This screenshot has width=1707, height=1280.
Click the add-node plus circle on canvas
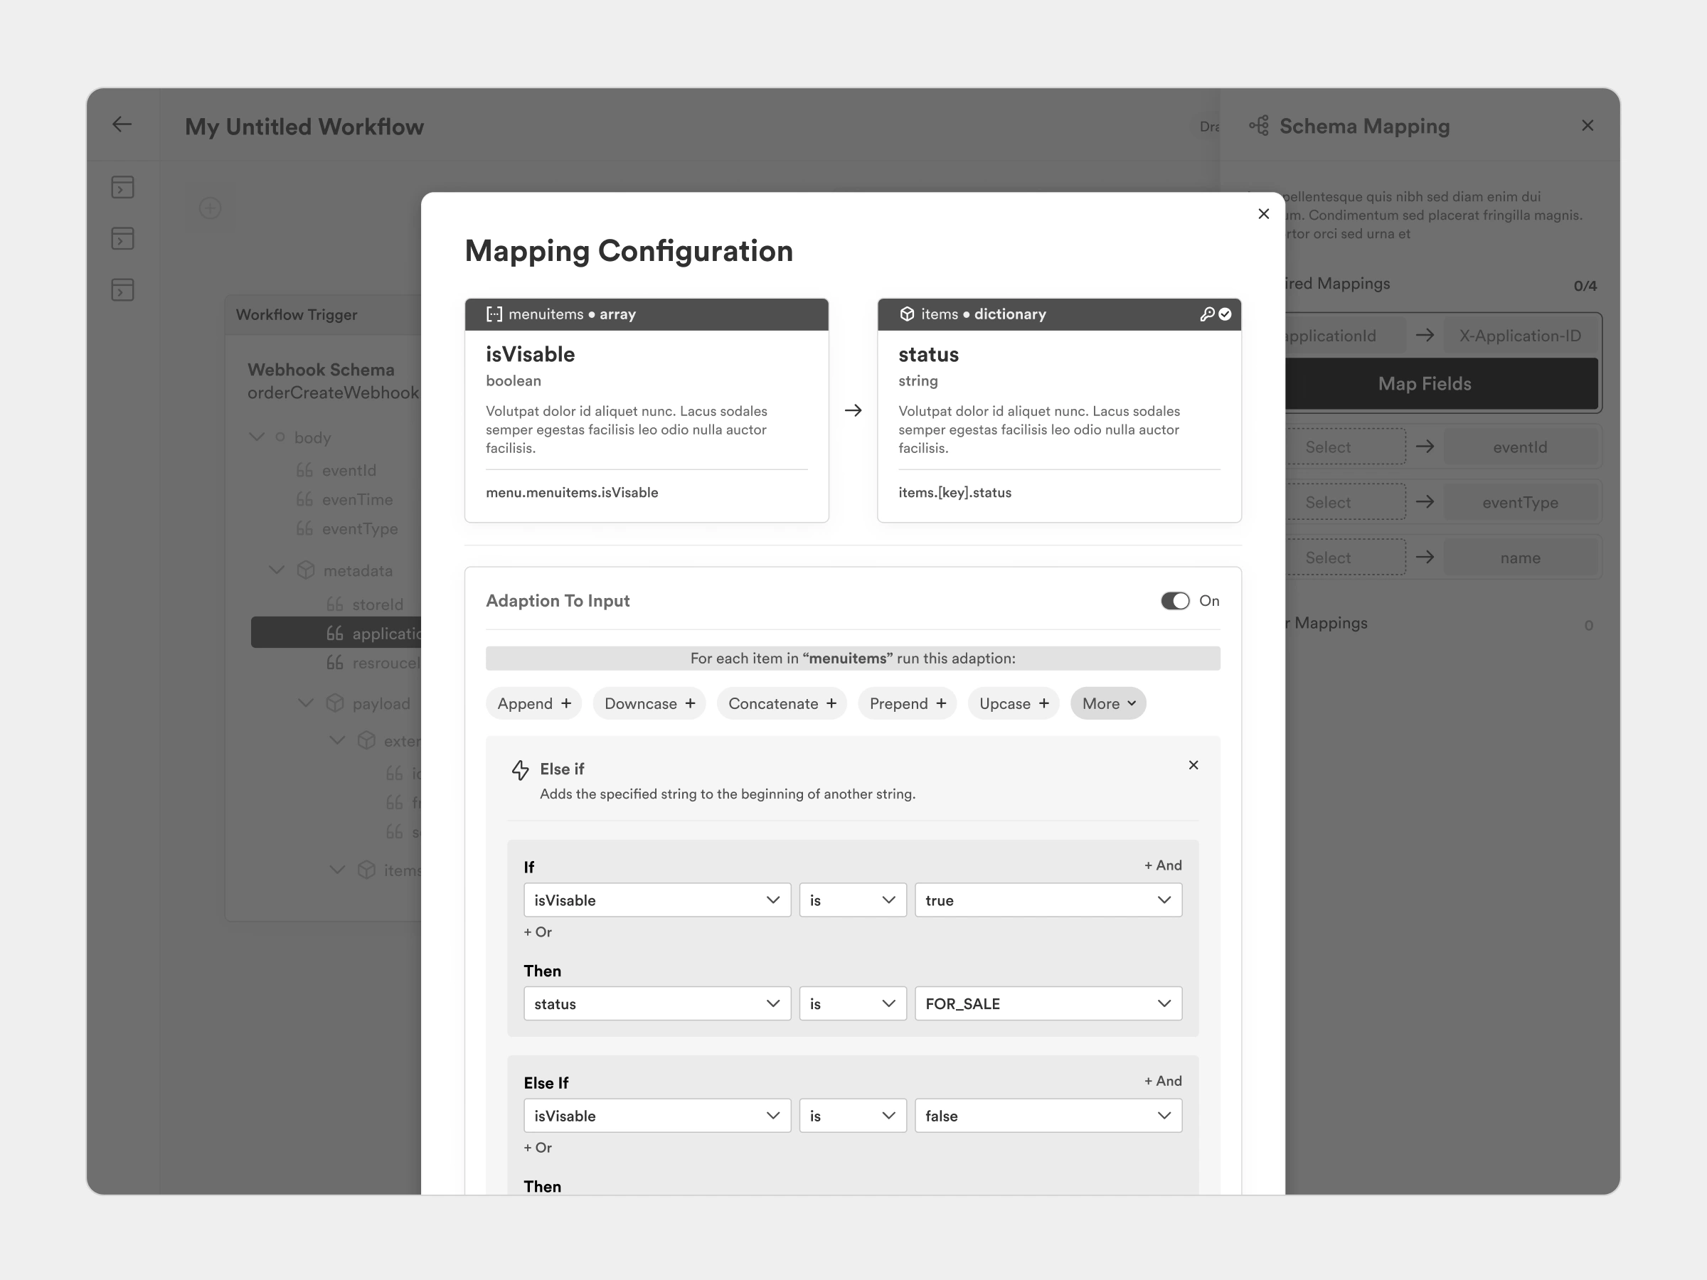[210, 208]
